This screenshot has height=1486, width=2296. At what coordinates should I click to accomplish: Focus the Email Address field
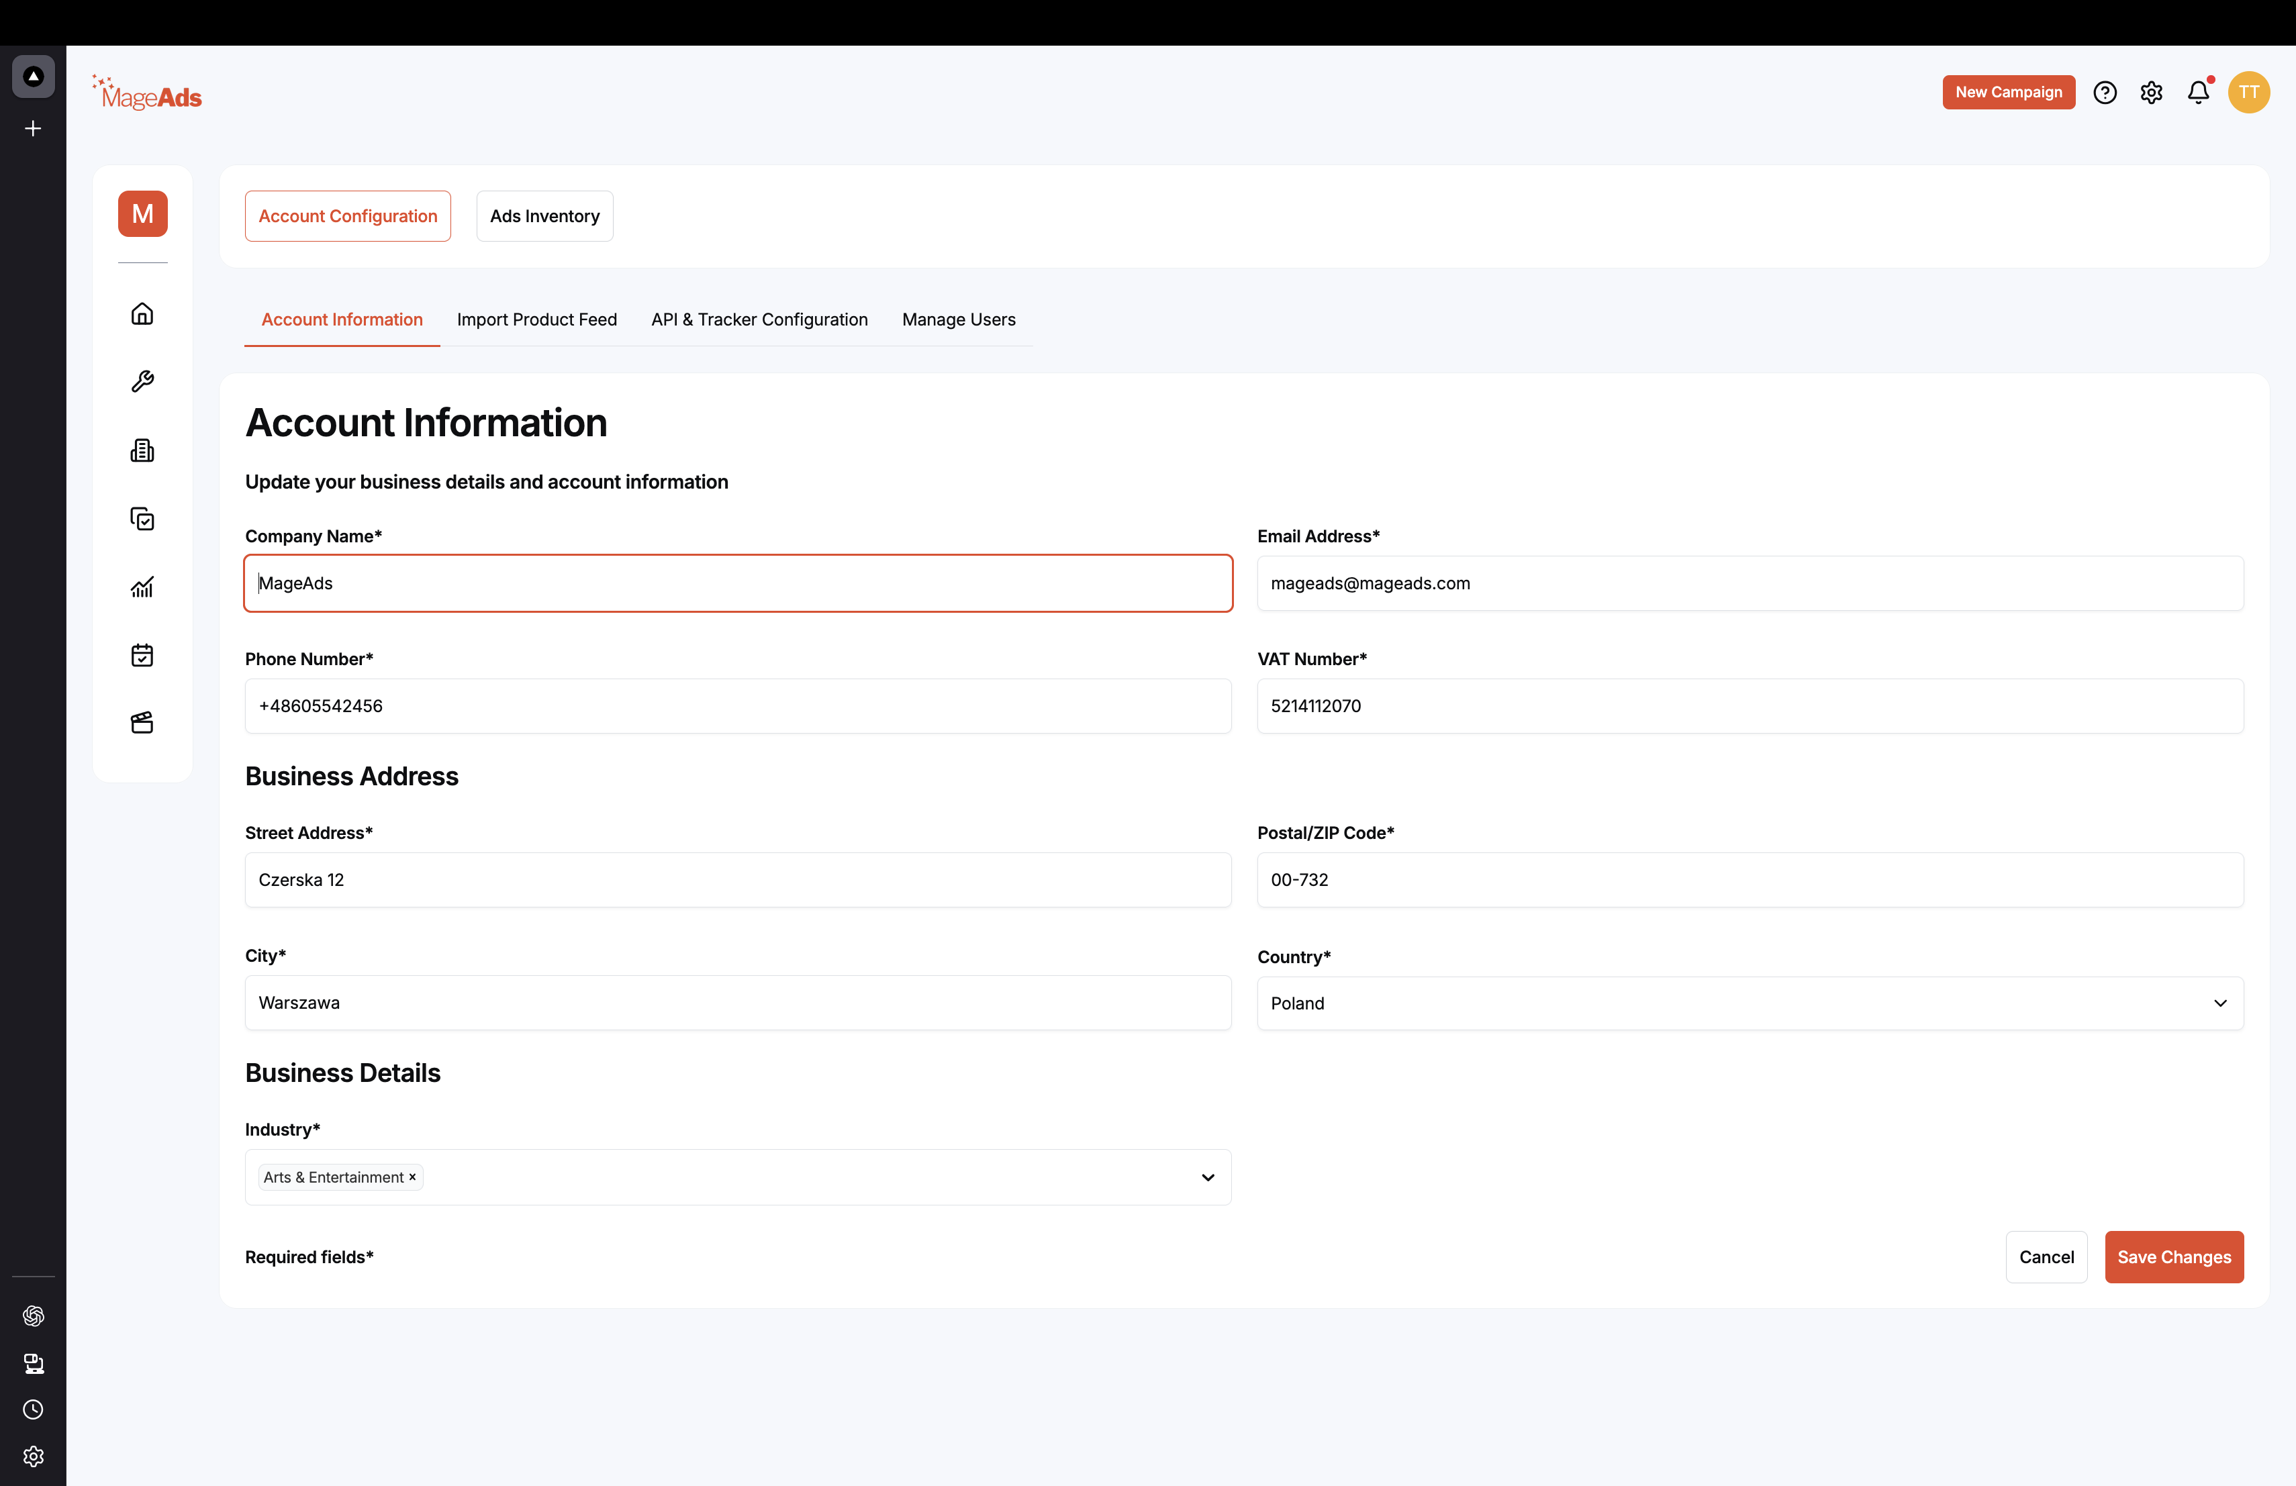(1750, 583)
